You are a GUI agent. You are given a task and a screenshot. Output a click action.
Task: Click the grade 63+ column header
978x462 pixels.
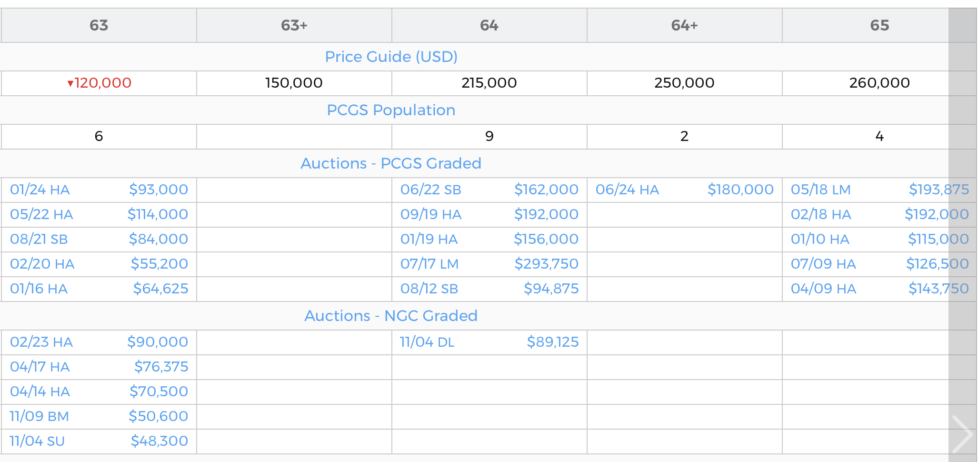tap(294, 25)
